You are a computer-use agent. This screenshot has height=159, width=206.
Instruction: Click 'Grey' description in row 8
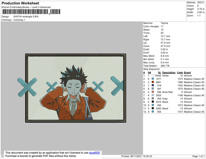(165, 99)
